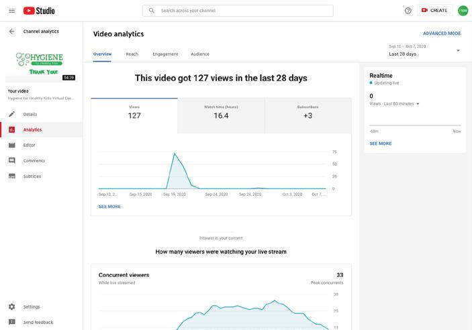
Task: Click the YouTube Studio logo
Action: coord(39,11)
